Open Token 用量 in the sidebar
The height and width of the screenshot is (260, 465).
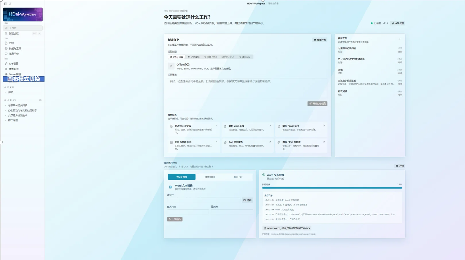(23, 74)
